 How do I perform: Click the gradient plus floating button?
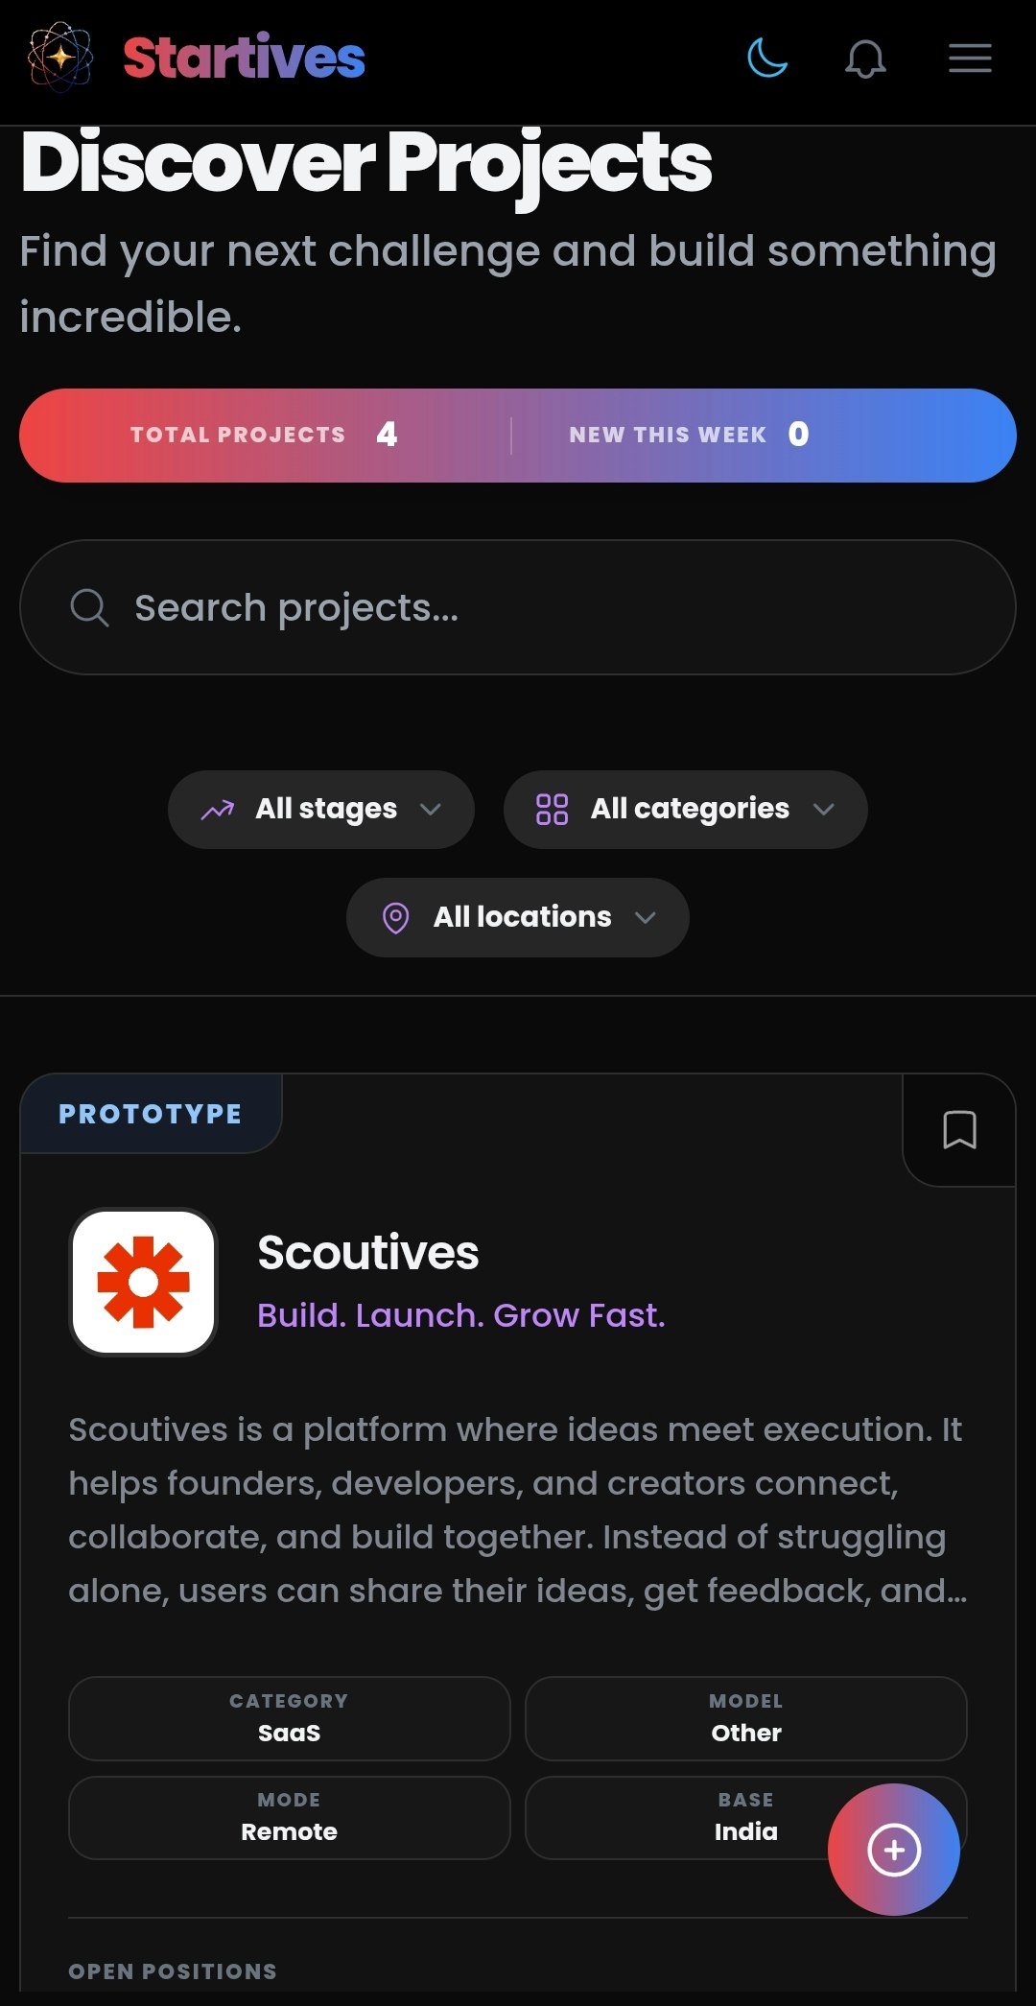894,1850
